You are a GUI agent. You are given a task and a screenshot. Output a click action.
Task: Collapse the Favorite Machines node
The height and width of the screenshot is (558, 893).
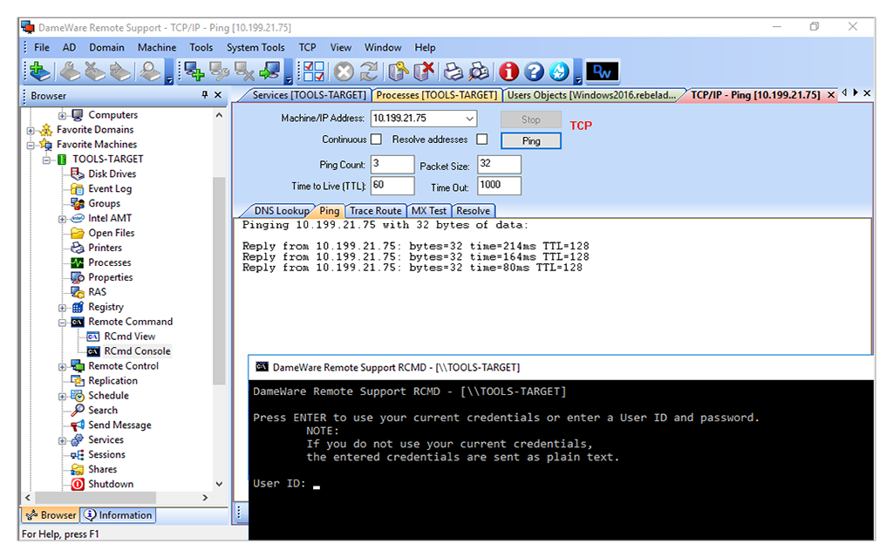coord(31,146)
